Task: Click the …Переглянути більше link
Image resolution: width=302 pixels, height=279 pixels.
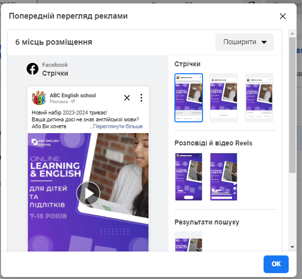Action: 116,126
